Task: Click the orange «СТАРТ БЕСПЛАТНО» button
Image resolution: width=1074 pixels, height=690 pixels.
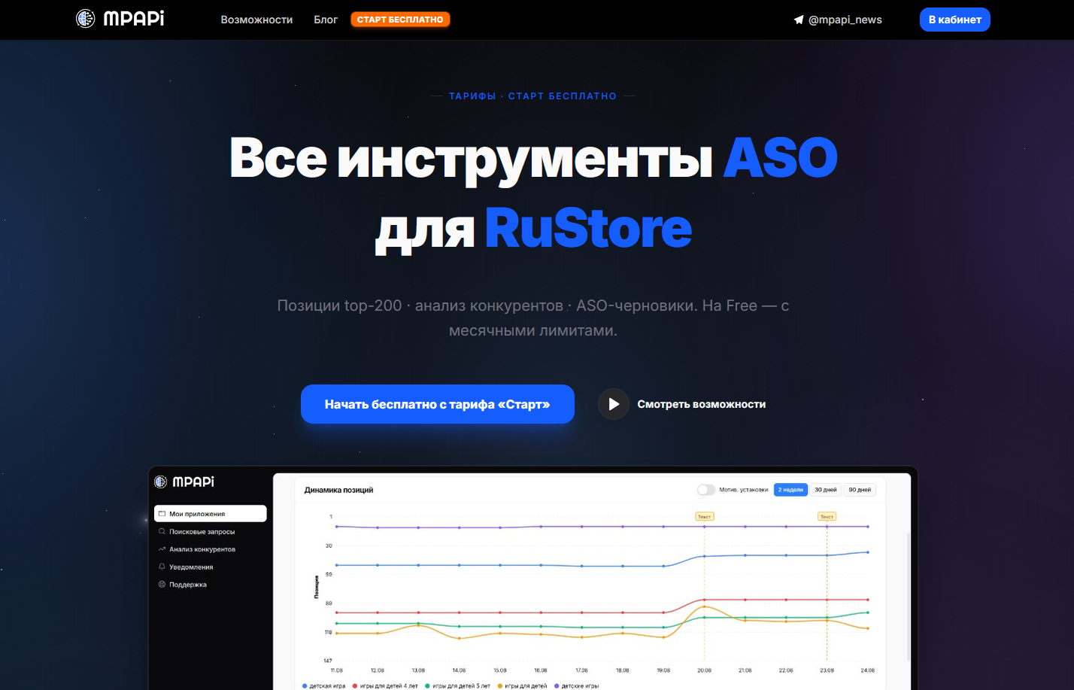Action: (400, 20)
